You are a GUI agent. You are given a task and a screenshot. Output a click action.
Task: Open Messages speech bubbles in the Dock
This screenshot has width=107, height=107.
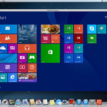pos(59,102)
